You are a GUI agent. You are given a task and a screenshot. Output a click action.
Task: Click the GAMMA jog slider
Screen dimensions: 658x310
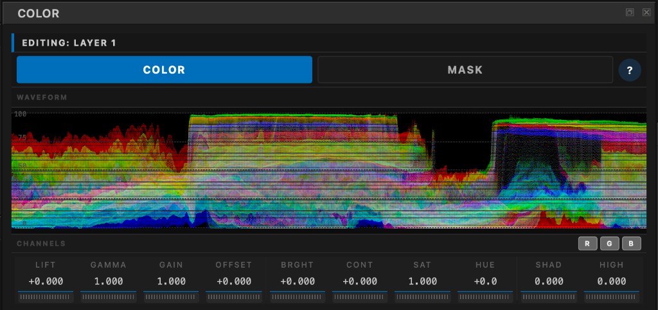click(x=109, y=297)
